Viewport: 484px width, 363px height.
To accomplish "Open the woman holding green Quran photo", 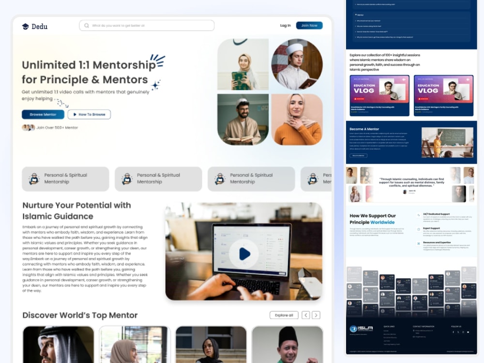I will tap(243, 64).
